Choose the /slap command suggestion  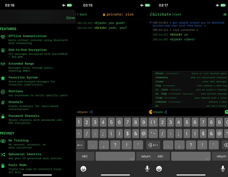pyautogui.click(x=191, y=98)
